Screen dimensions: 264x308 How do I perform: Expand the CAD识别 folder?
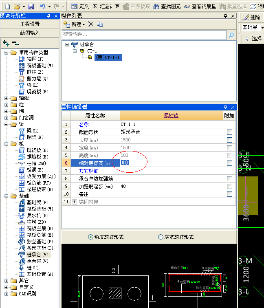point(6,294)
